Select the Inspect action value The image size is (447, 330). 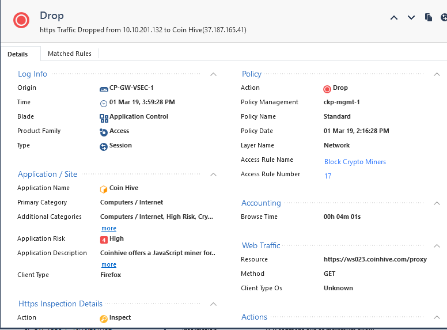coord(120,317)
